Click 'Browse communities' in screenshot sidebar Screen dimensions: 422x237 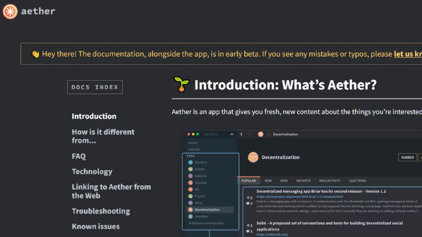coord(206,223)
